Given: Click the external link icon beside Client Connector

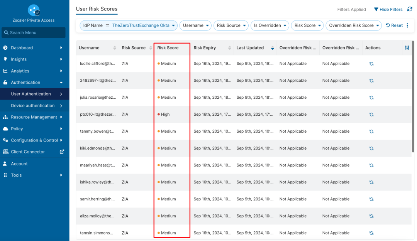Looking at the screenshot, I should click(62, 152).
